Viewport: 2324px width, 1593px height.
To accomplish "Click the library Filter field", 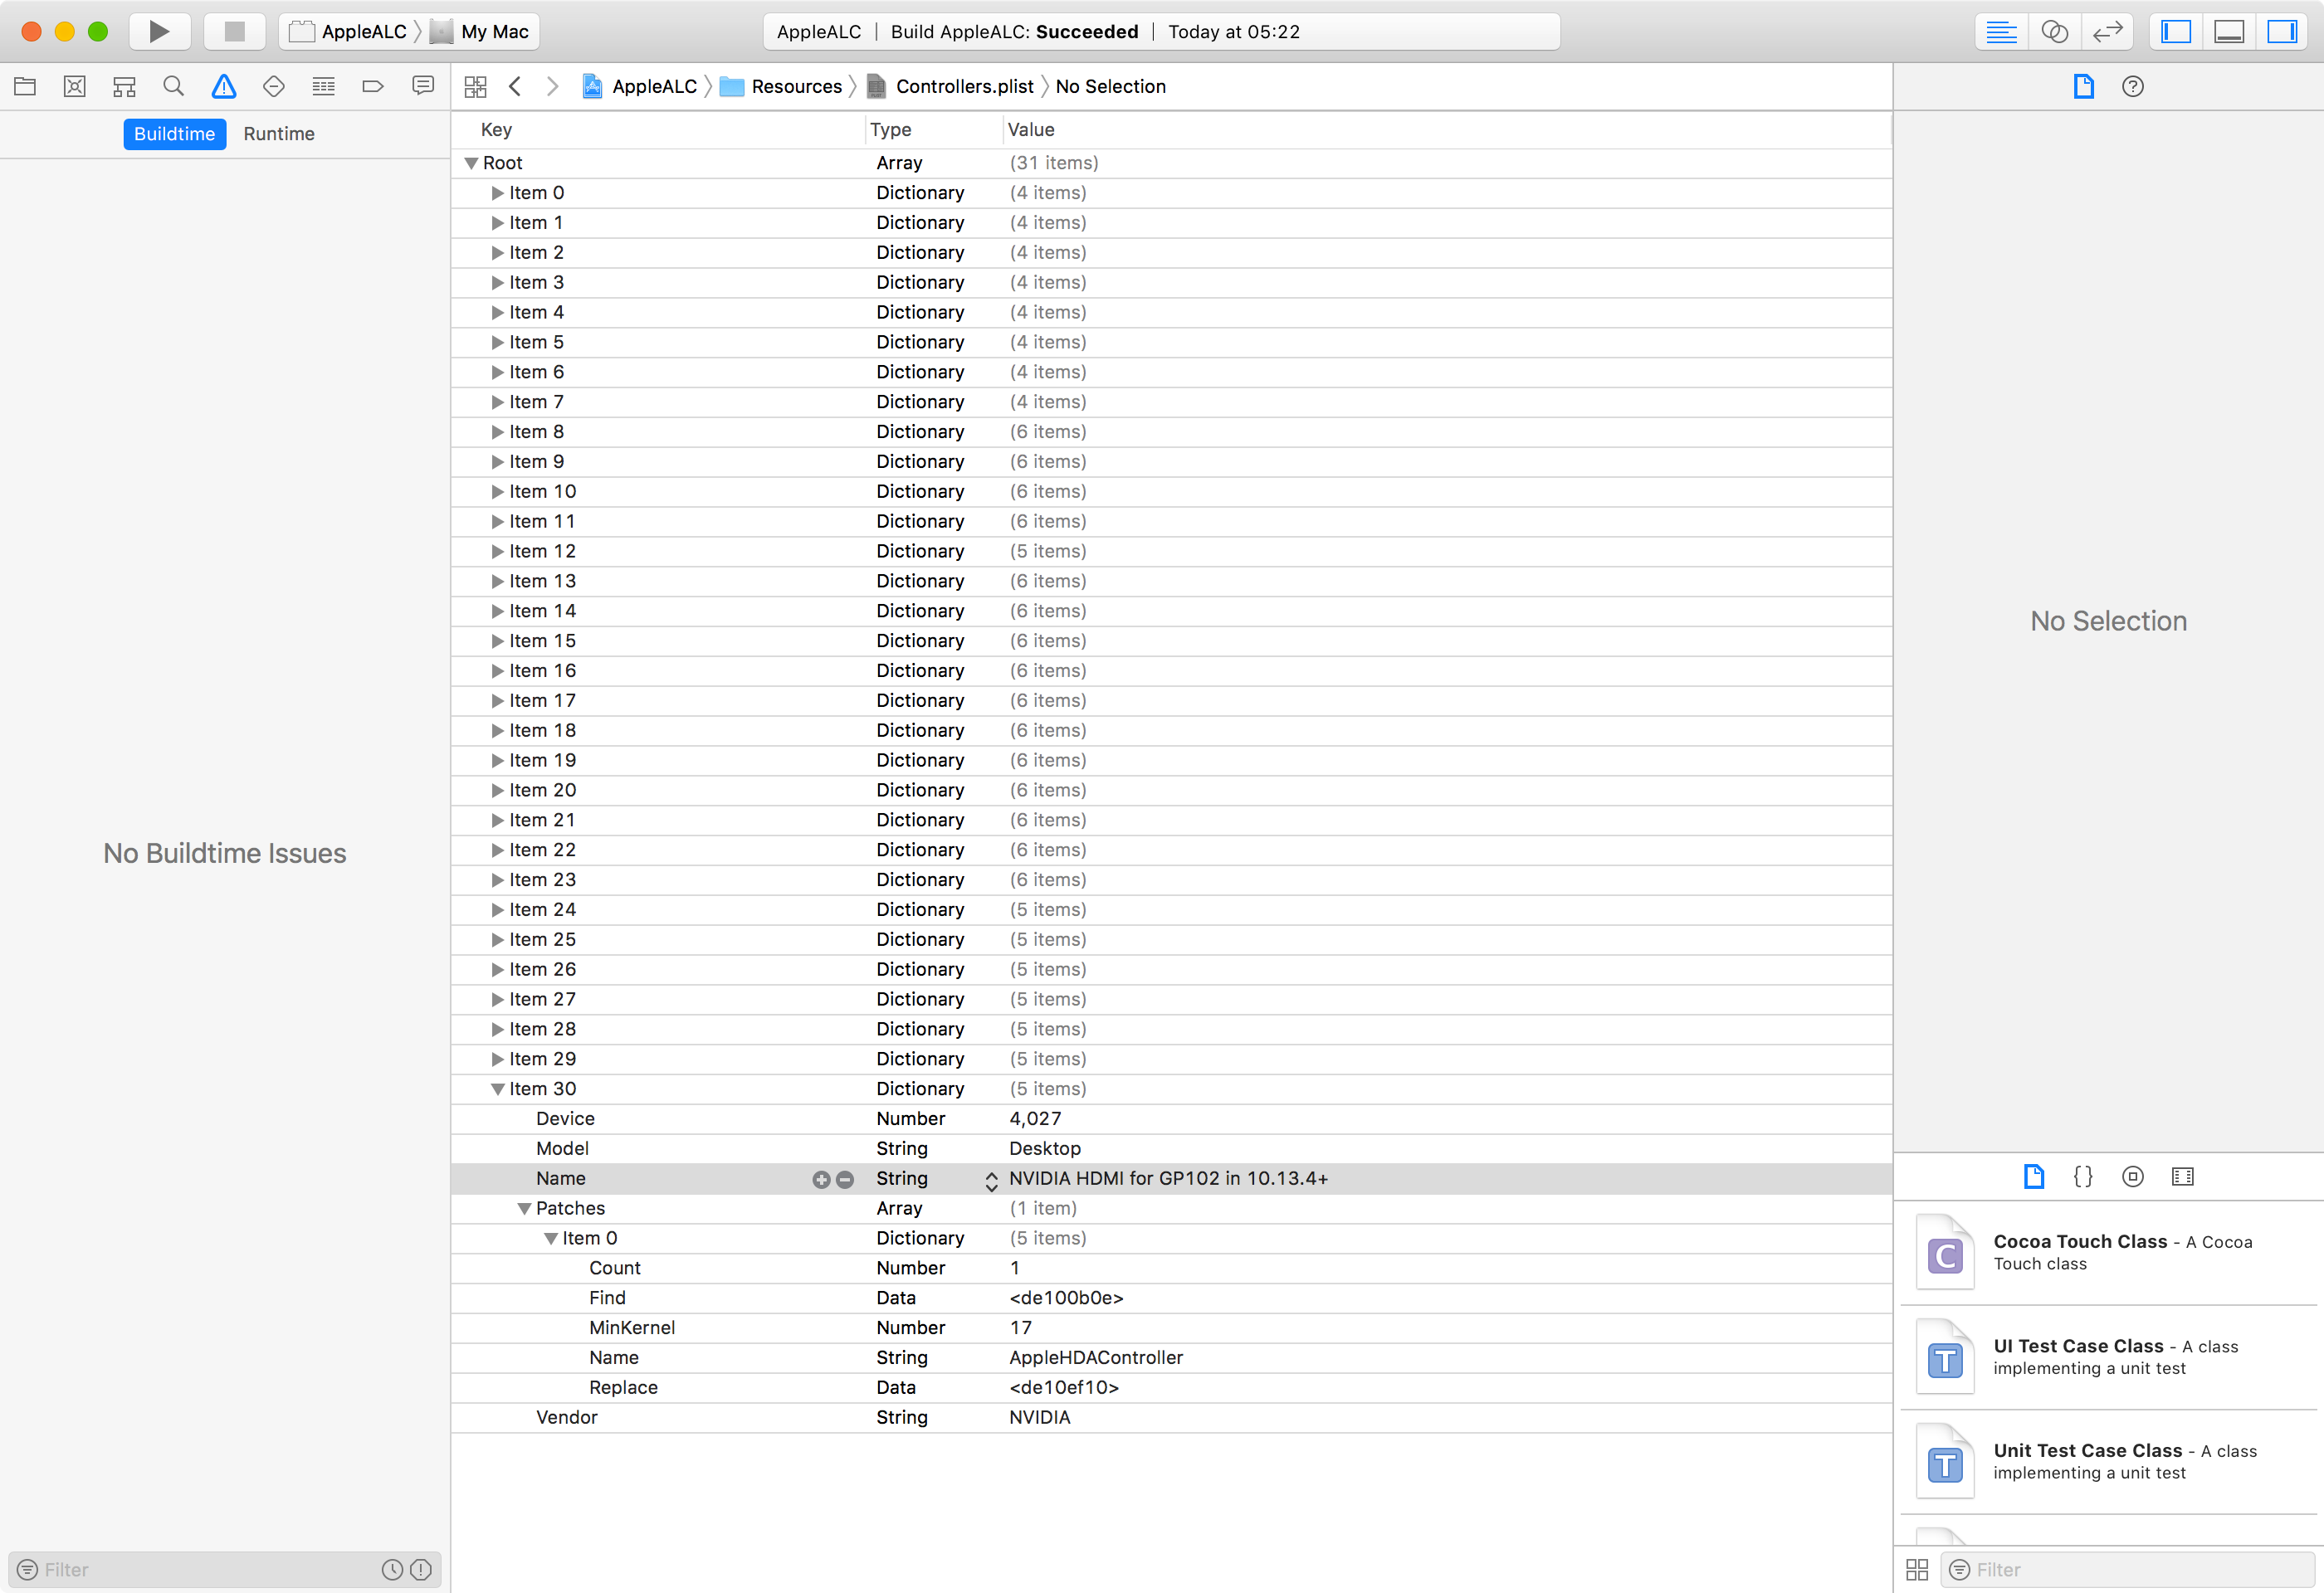I will tap(2130, 1570).
